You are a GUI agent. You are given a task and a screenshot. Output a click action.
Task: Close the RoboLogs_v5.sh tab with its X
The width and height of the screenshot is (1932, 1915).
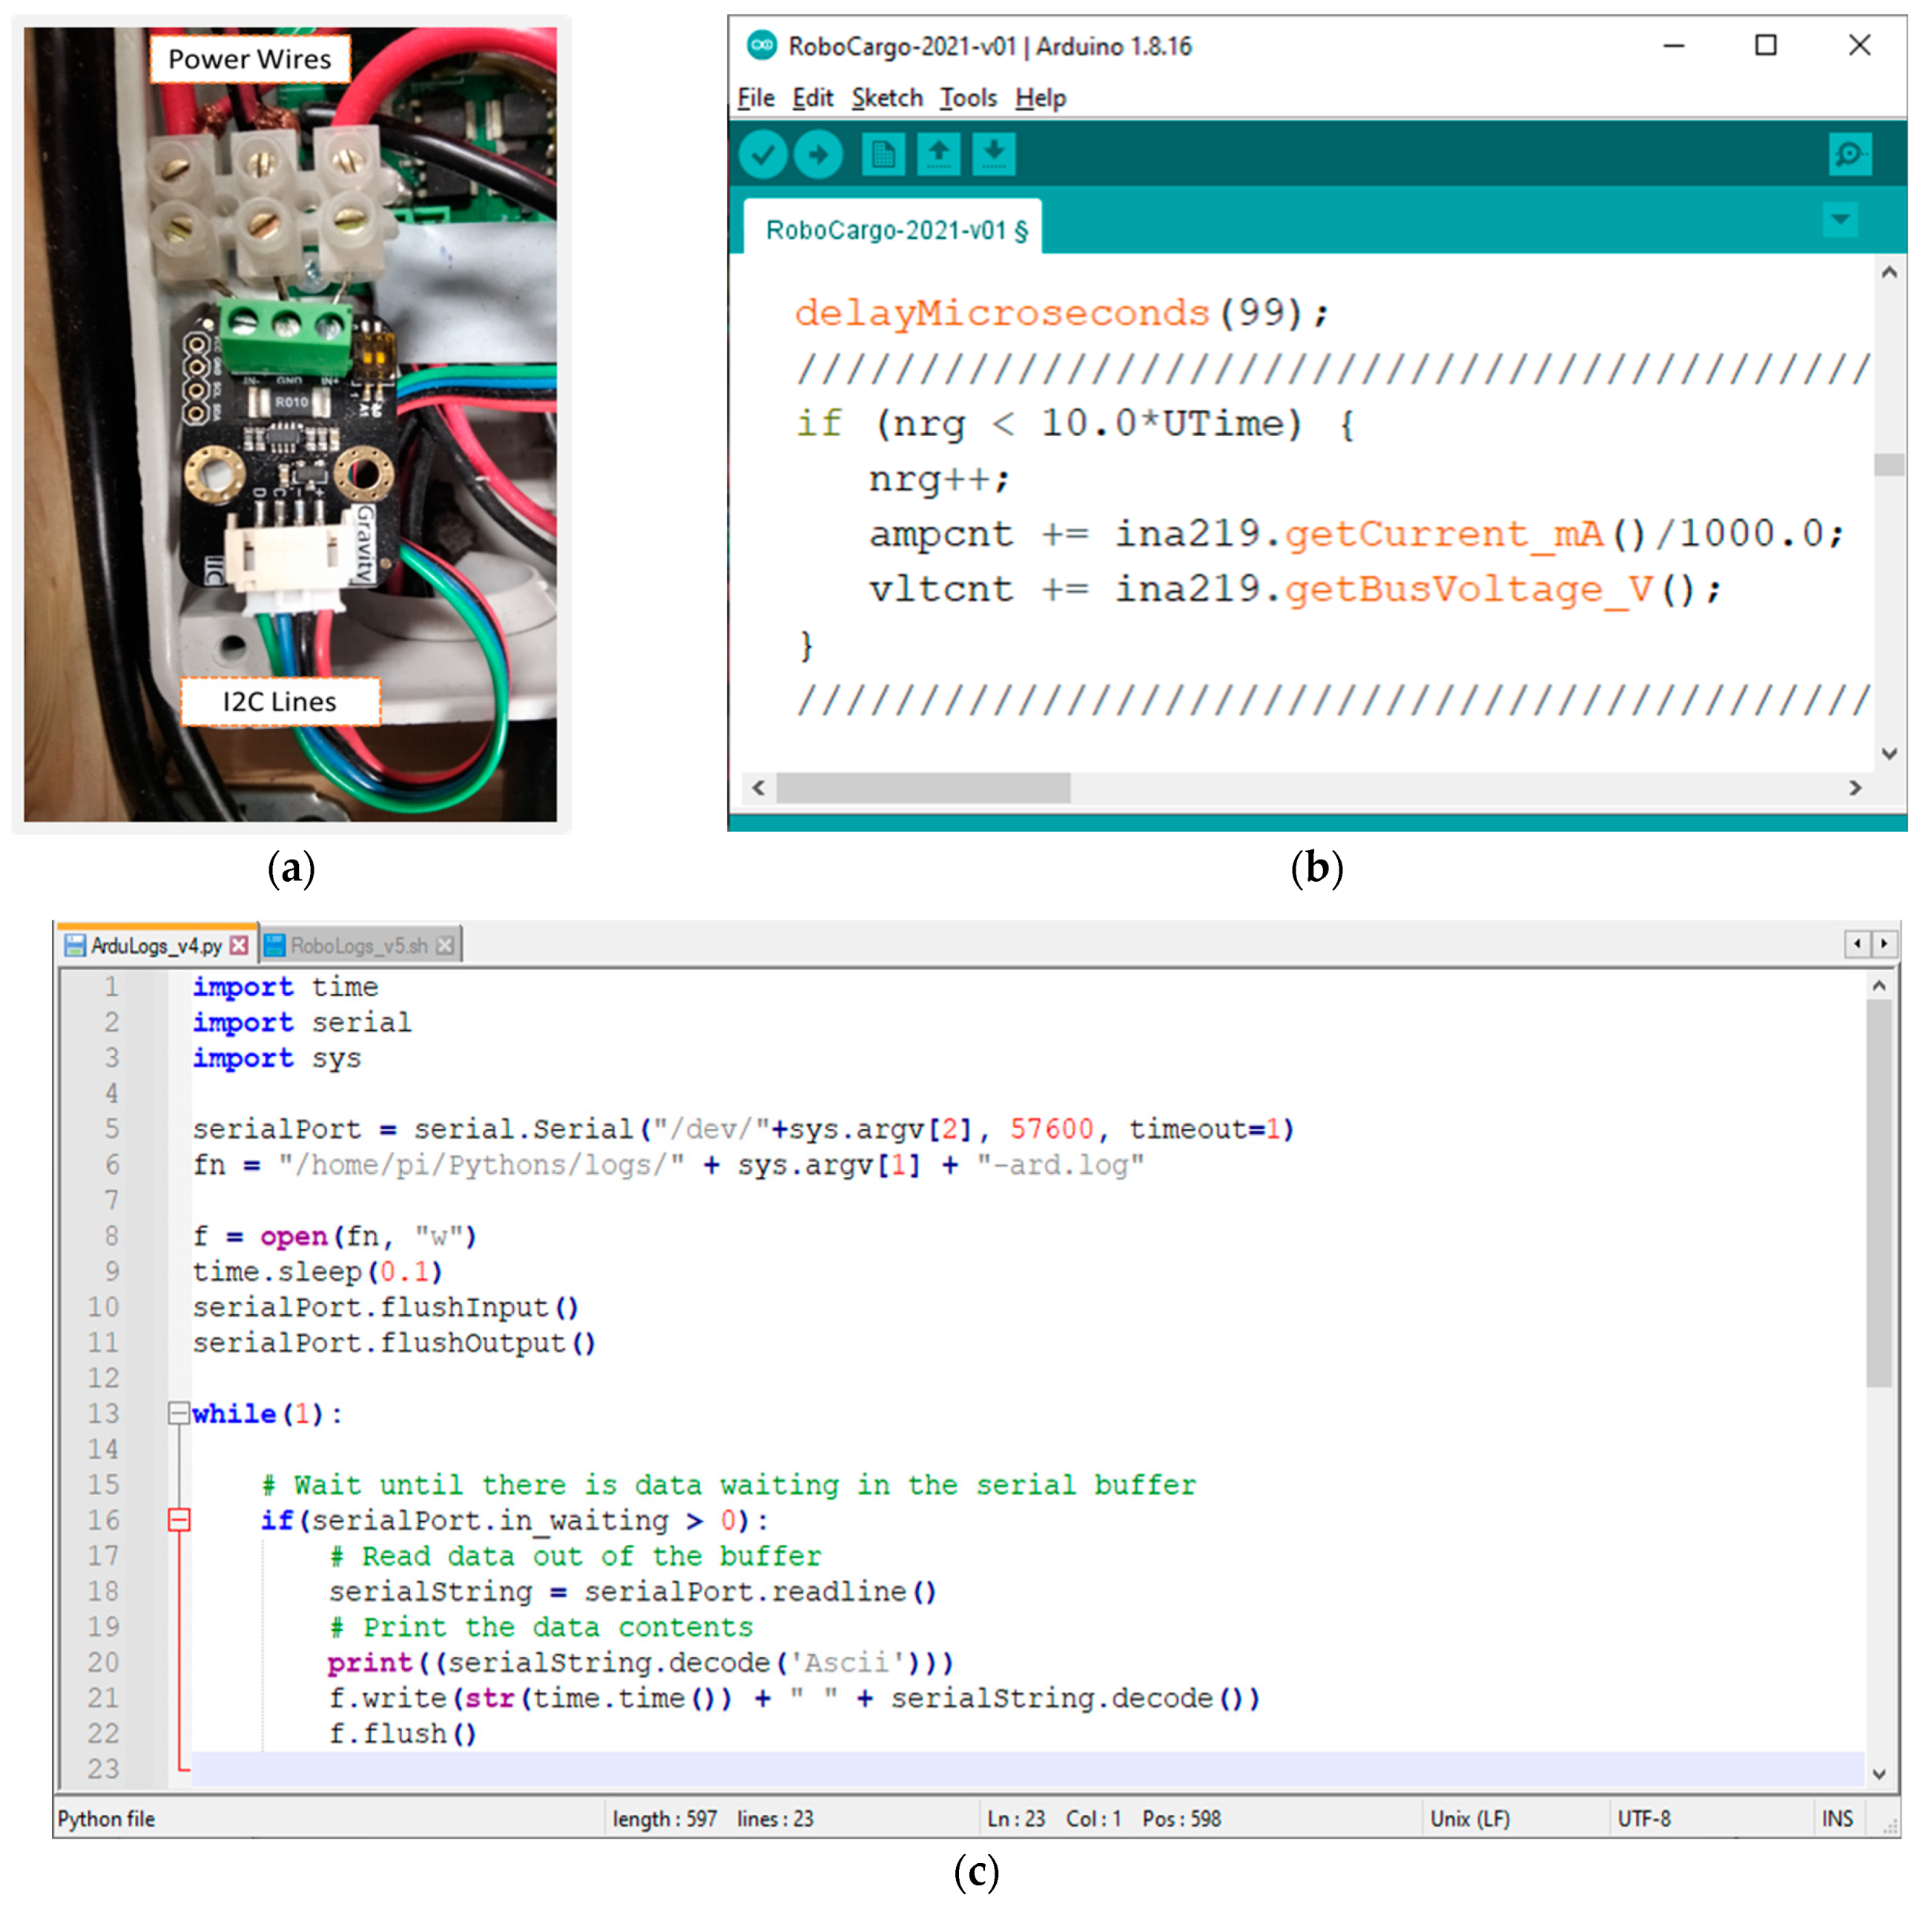tap(445, 945)
